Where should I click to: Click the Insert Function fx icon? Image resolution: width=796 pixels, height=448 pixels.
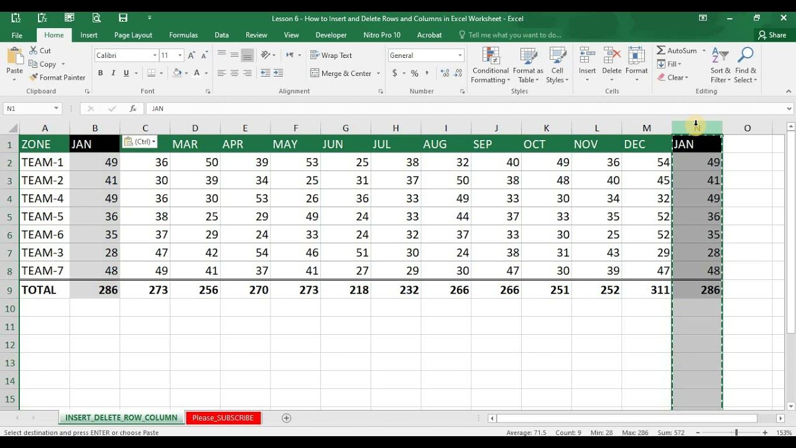132,108
